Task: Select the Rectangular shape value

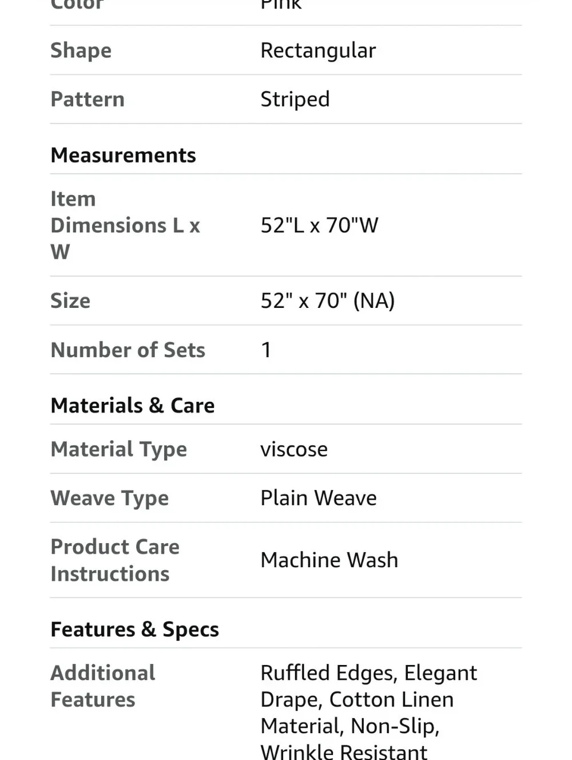Action: [318, 50]
